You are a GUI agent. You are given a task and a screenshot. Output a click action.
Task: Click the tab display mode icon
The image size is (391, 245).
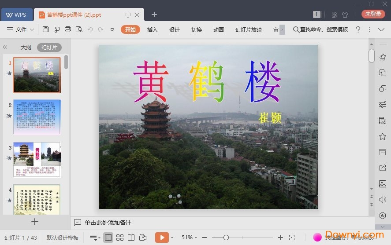(x=128, y=15)
